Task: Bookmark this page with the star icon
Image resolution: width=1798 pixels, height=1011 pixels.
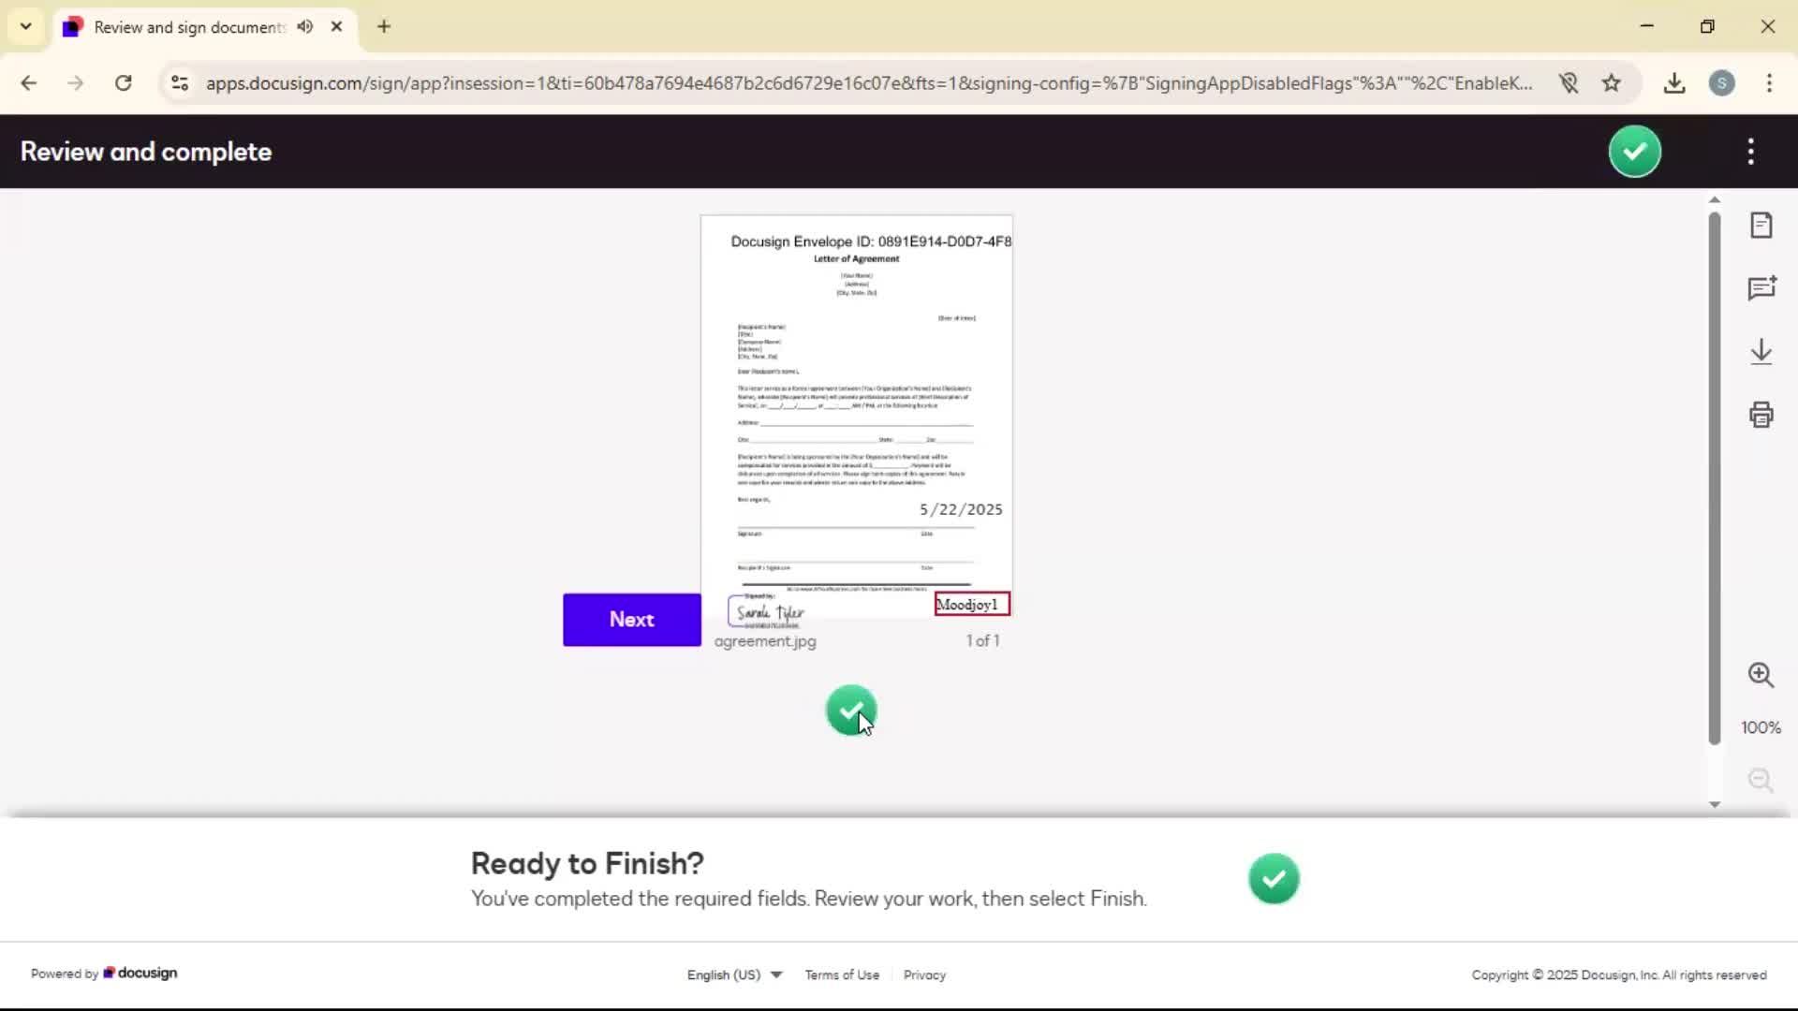Action: (x=1611, y=83)
